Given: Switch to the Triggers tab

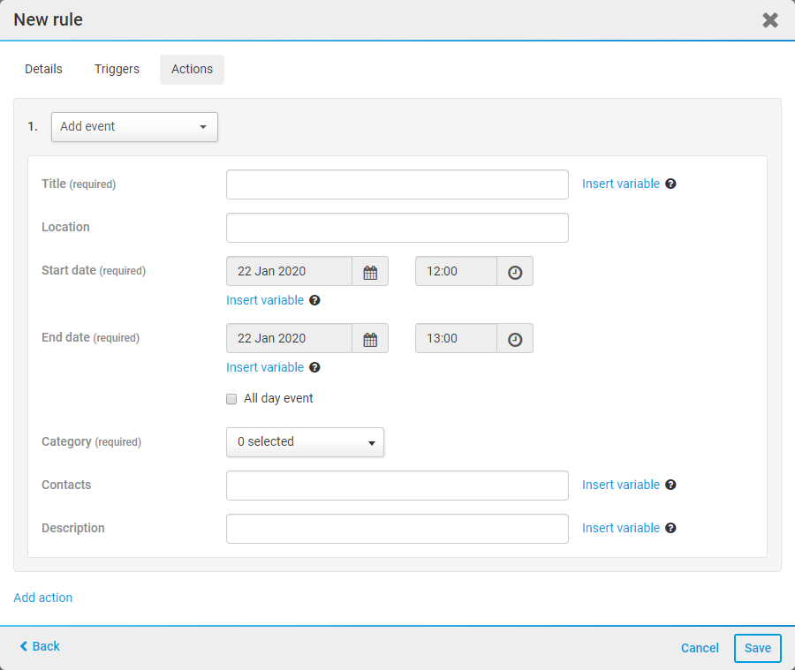Looking at the screenshot, I should (x=117, y=70).
